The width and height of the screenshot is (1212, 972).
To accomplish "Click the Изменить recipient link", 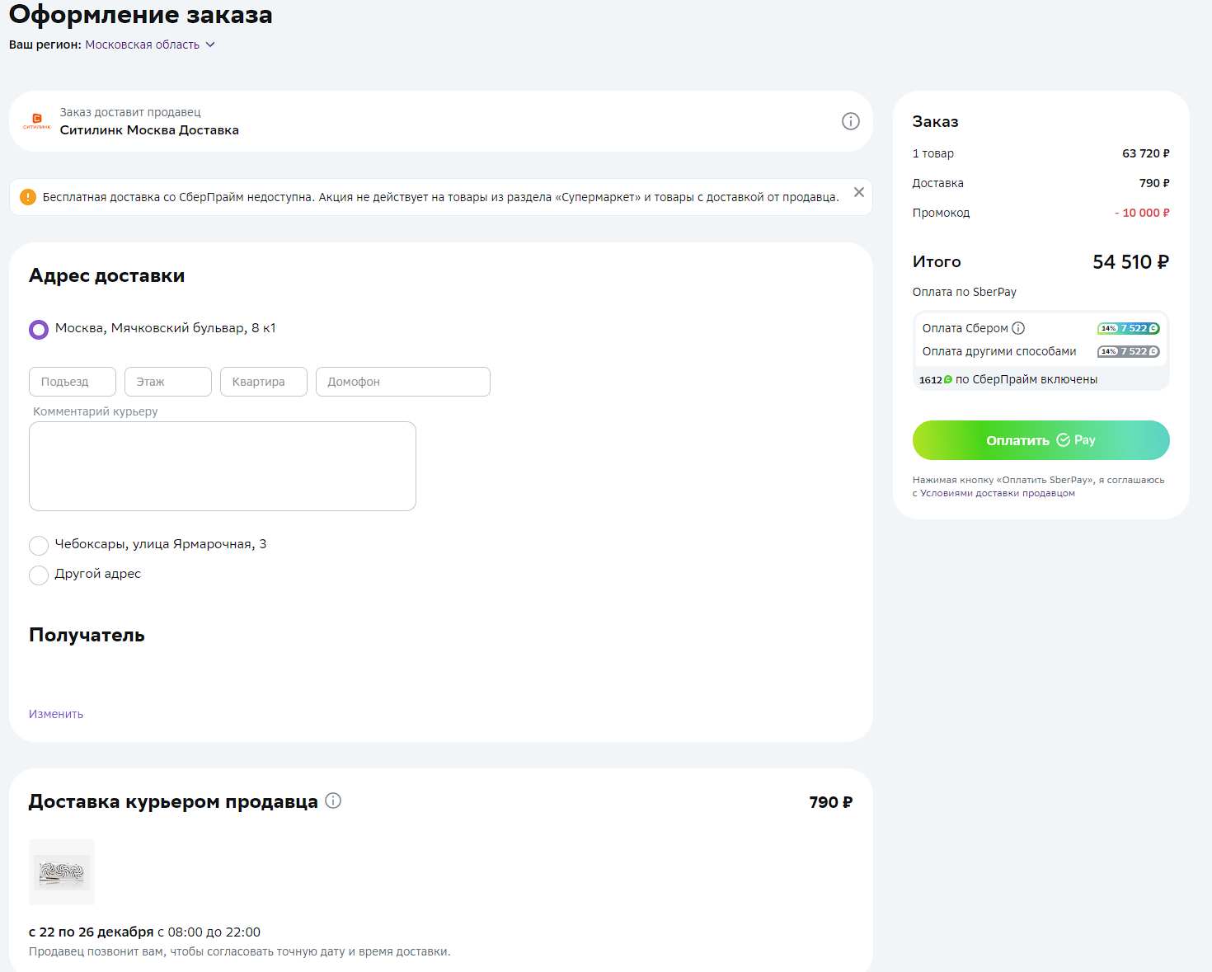I will [x=56, y=714].
